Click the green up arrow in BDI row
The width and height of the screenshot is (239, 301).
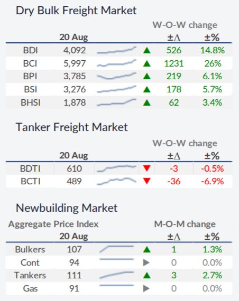pos(147,51)
